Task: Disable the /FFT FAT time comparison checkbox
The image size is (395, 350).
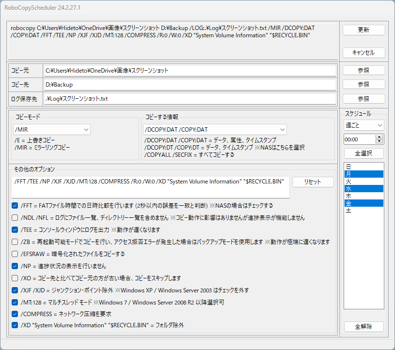Action: pos(15,205)
